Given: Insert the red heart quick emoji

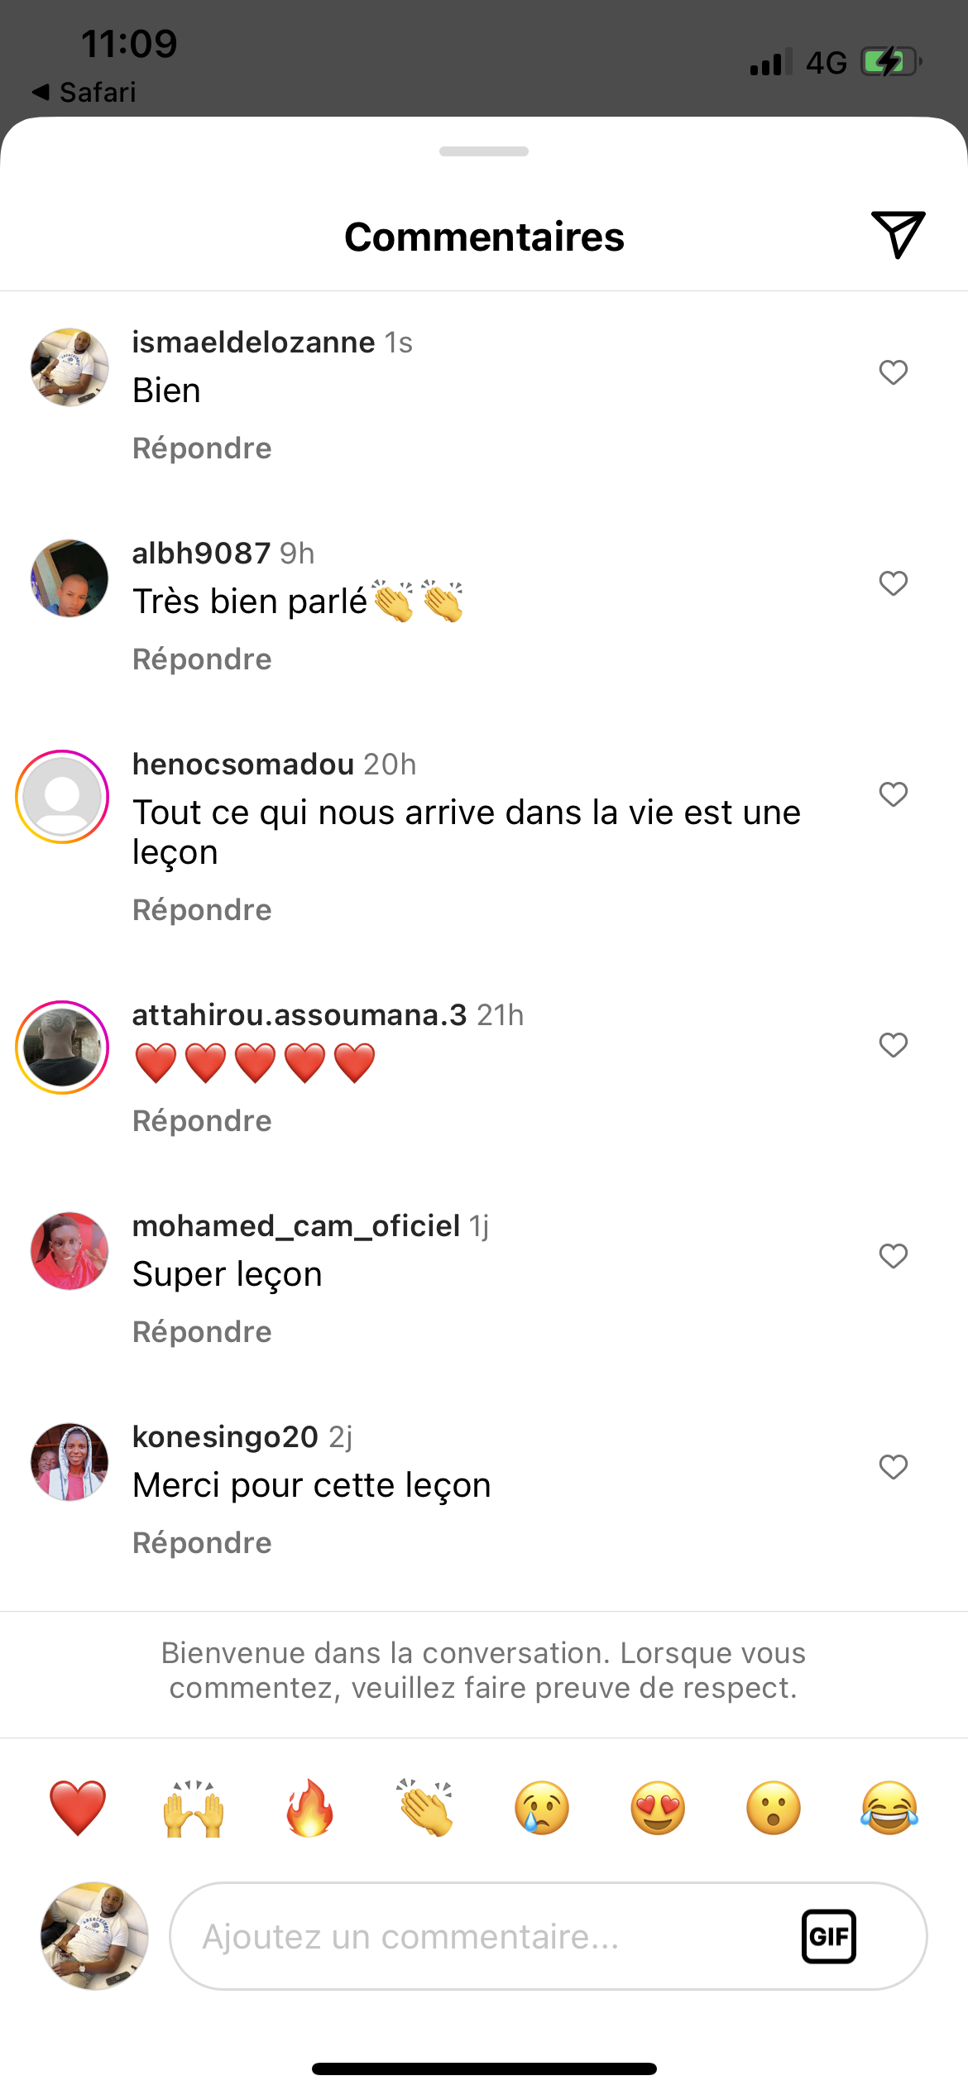Looking at the screenshot, I should pyautogui.click(x=78, y=1808).
